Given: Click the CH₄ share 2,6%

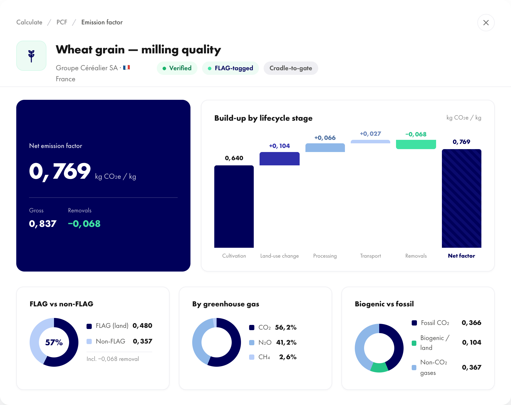Looking at the screenshot, I should pyautogui.click(x=288, y=357).
